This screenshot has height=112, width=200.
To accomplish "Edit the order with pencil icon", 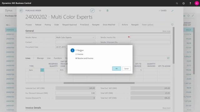I will (x=92, y=11).
